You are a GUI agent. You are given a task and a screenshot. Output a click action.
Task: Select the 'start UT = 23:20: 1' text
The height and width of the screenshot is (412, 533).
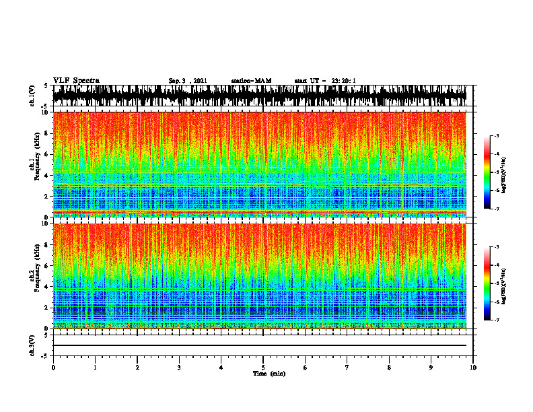click(325, 81)
